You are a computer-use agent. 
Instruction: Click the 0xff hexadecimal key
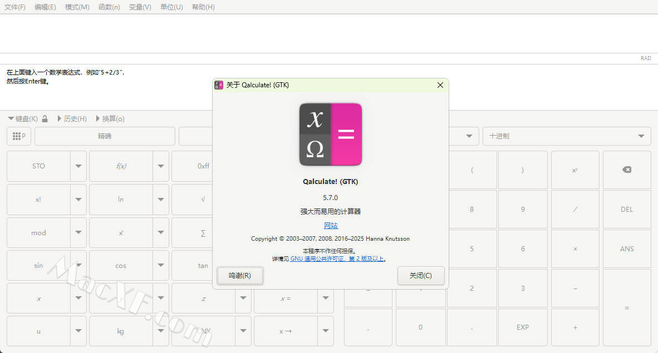pos(203,166)
